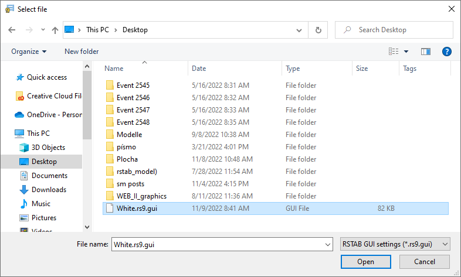461x277 pixels.
Task: Go up one folder level
Action: coord(55,30)
